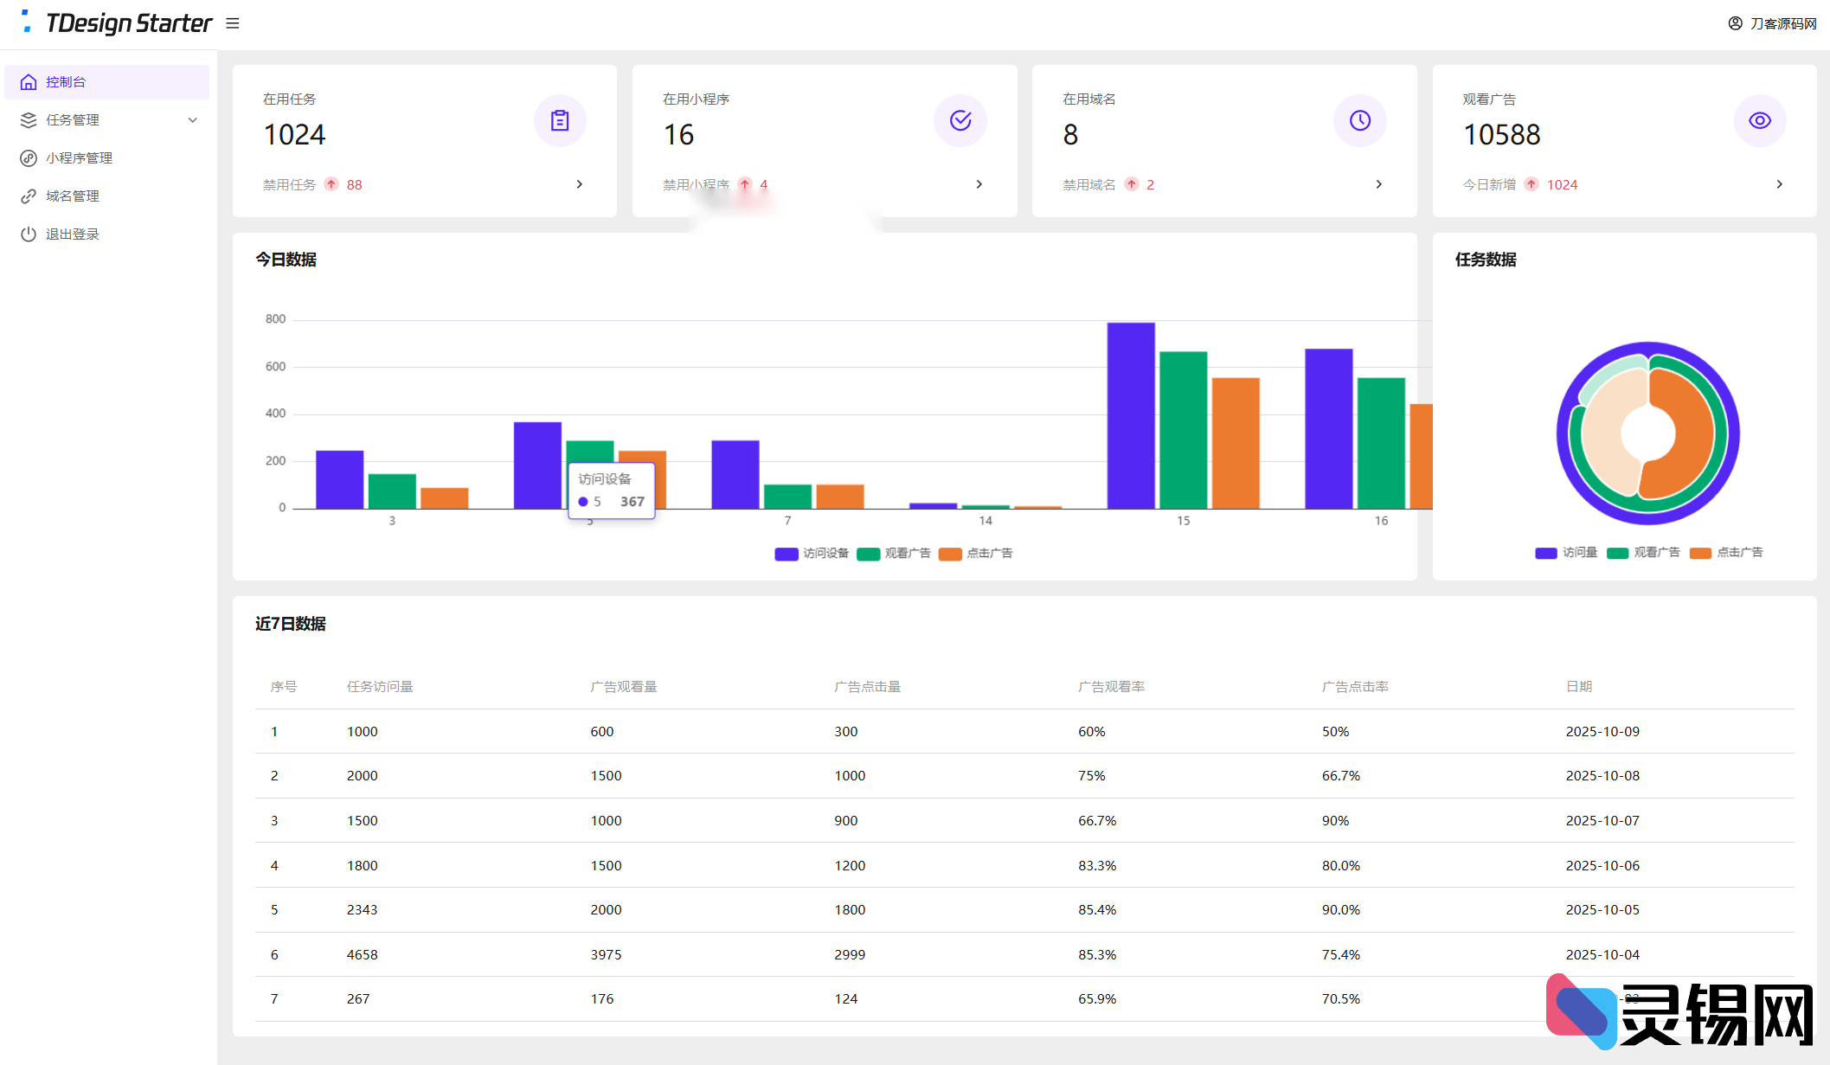Image resolution: width=1830 pixels, height=1065 pixels.
Task: Click the power icon for 退出登录
Action: pos(29,234)
